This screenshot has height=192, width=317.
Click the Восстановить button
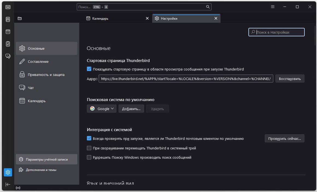pos(290,79)
